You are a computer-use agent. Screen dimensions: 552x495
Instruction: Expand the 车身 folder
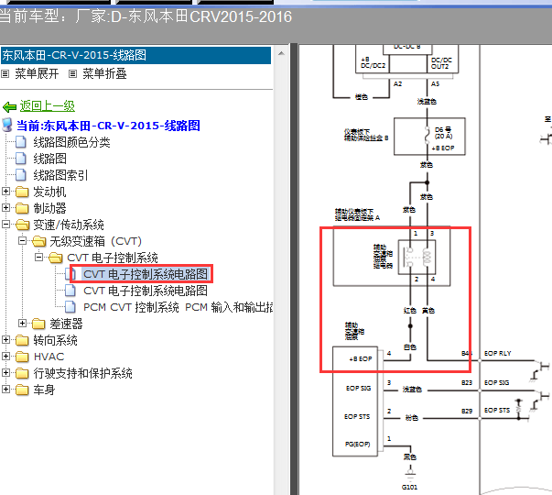coord(5,390)
